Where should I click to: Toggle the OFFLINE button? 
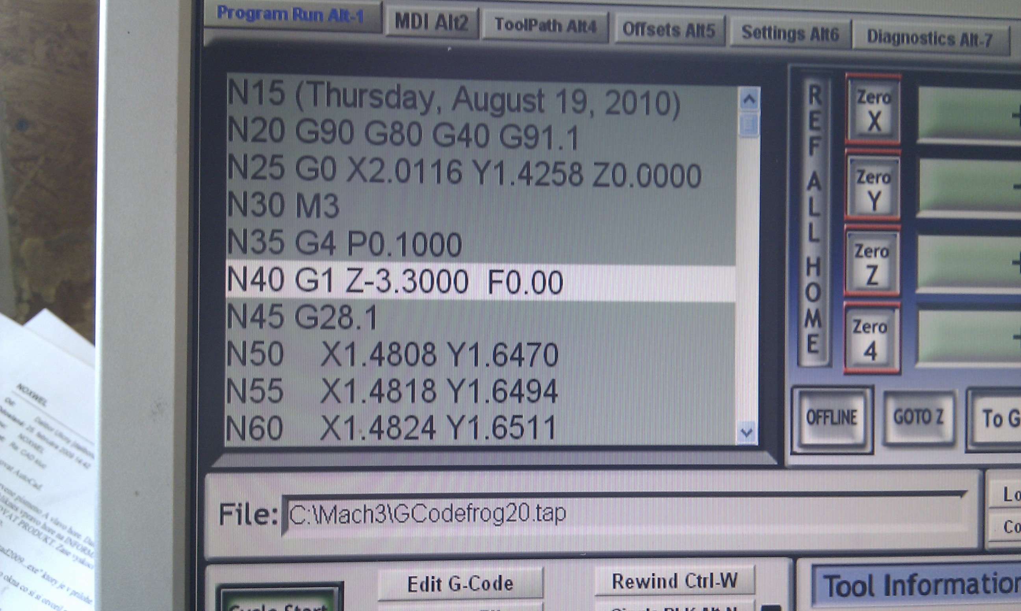point(832,418)
